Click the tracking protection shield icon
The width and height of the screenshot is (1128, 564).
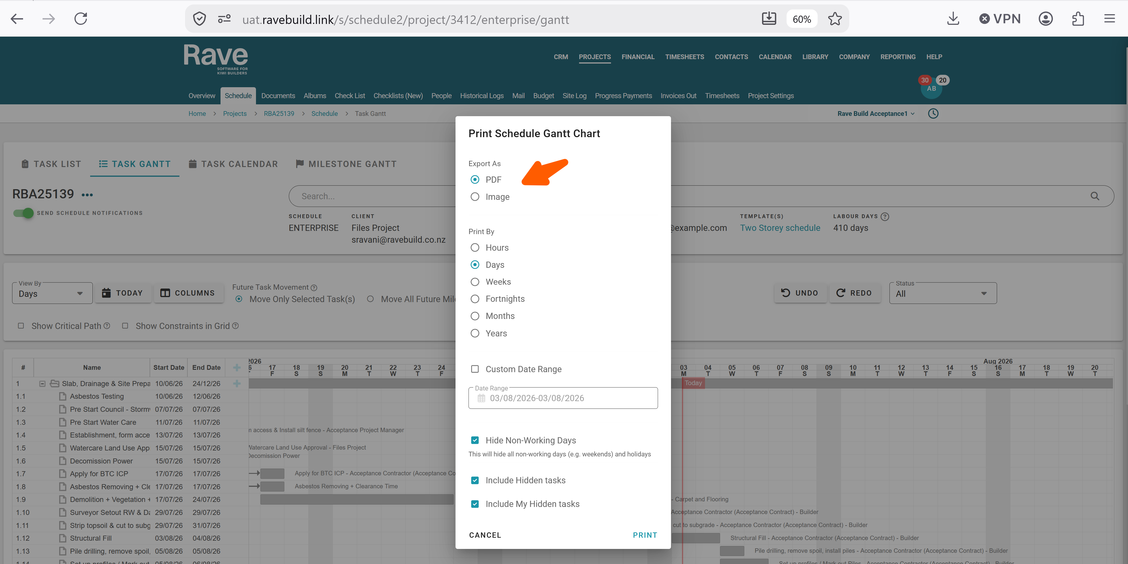[200, 19]
